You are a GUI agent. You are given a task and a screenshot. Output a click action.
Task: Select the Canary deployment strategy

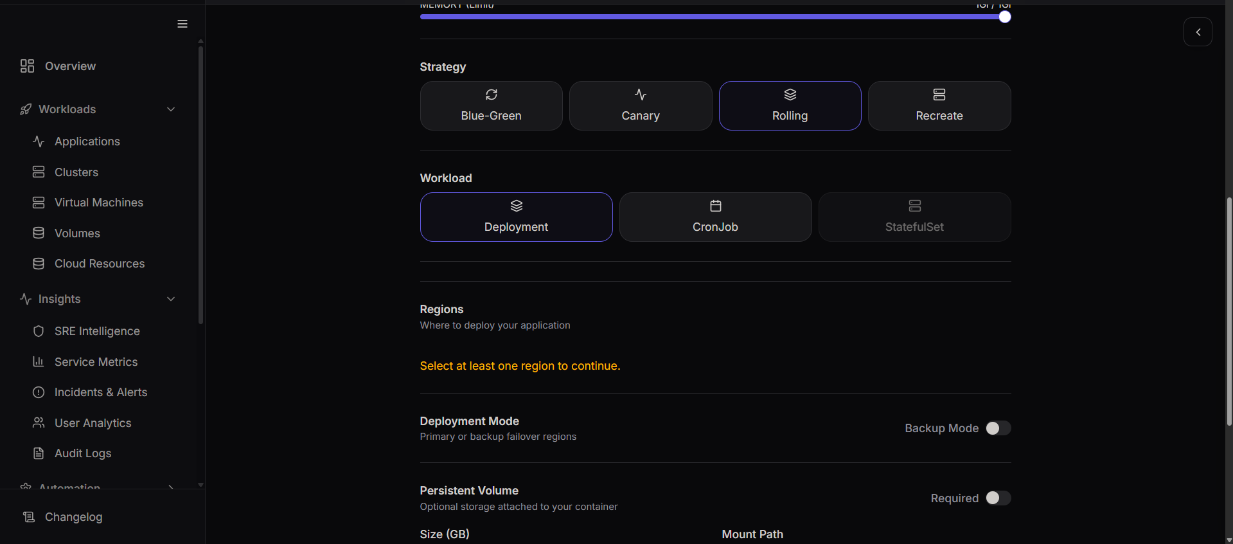click(x=640, y=106)
